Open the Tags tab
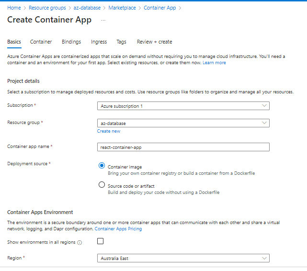 (x=121, y=42)
